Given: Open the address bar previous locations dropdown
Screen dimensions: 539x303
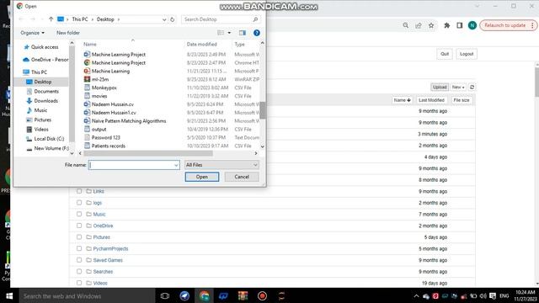Looking at the screenshot, I should point(164,19).
